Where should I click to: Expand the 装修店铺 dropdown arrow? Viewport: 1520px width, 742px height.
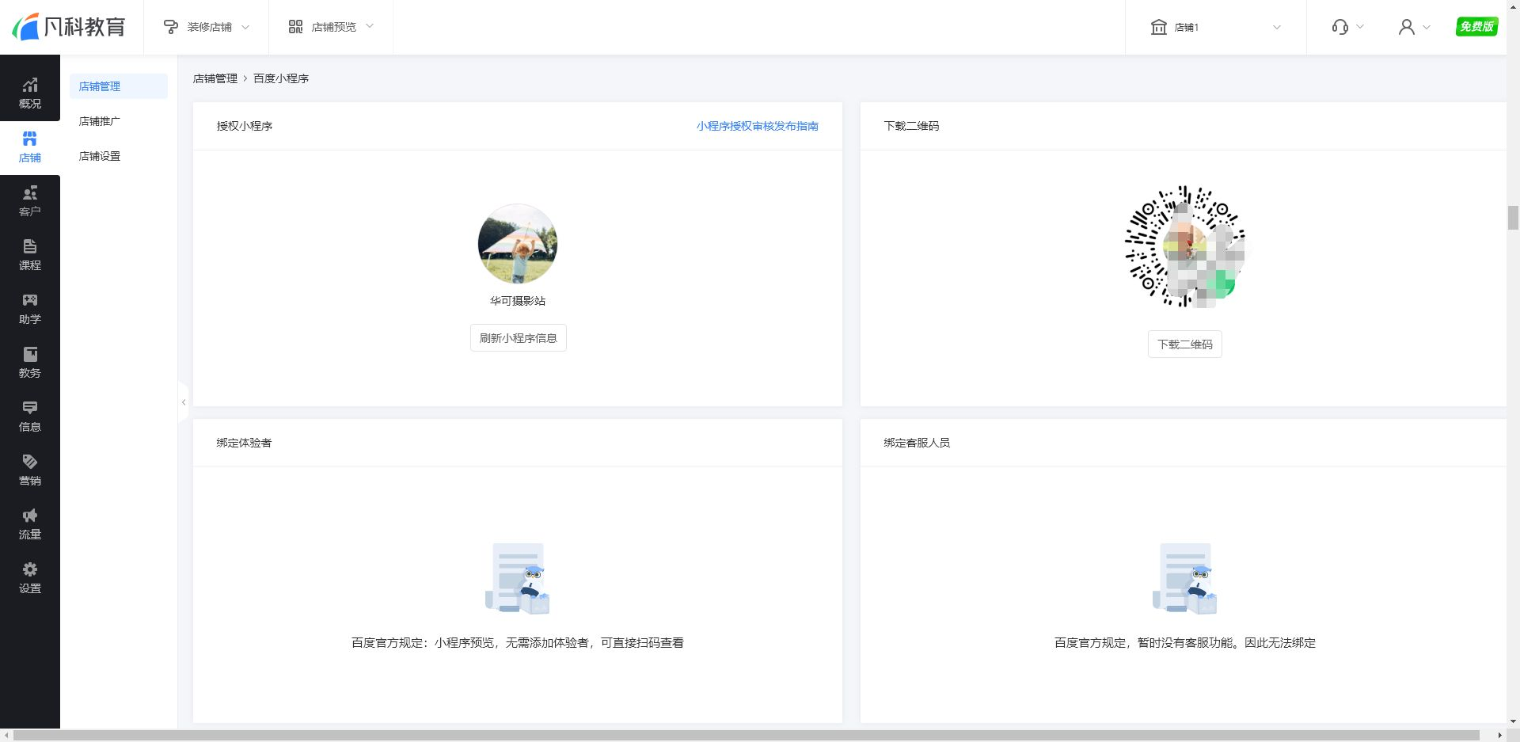(245, 27)
